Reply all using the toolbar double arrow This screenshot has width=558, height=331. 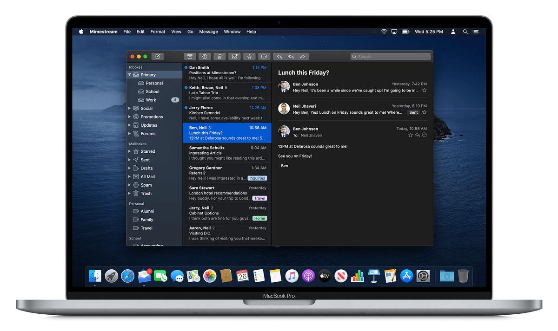click(291, 57)
